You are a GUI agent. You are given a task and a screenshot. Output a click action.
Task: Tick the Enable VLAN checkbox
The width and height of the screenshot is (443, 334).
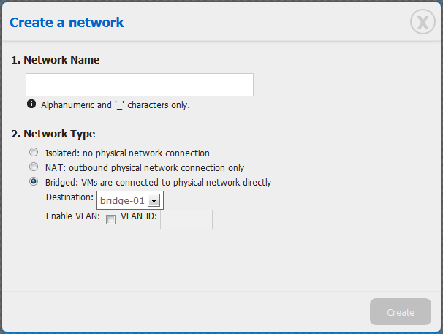(x=110, y=219)
